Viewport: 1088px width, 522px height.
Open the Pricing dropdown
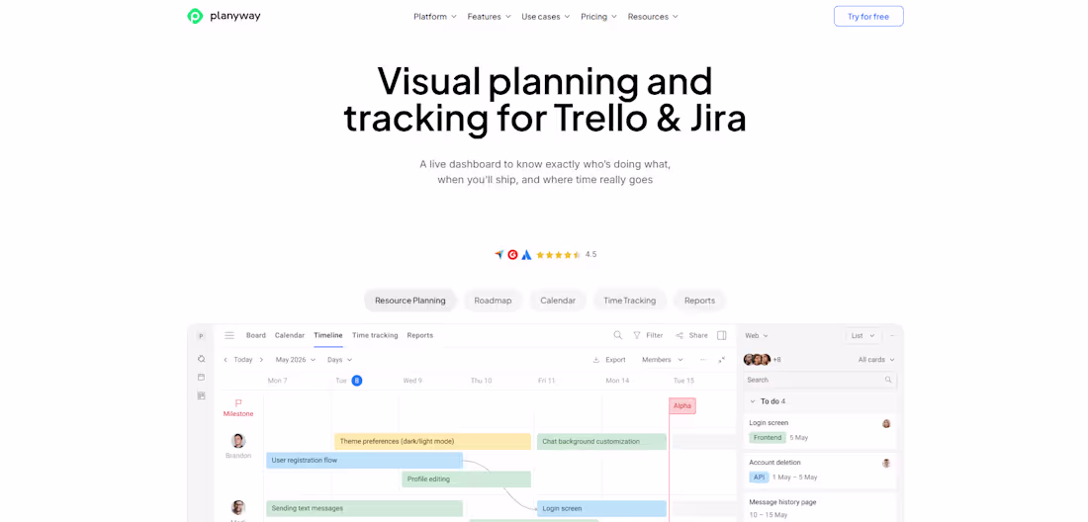click(598, 17)
